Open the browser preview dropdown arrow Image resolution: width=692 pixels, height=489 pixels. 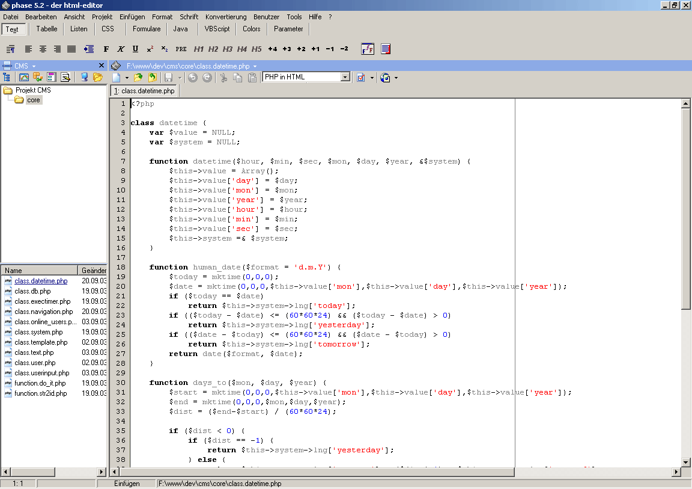click(x=396, y=78)
